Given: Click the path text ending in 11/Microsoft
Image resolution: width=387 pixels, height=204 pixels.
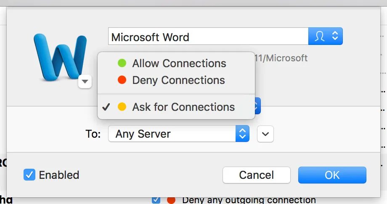Looking at the screenshot, I should click(x=281, y=58).
